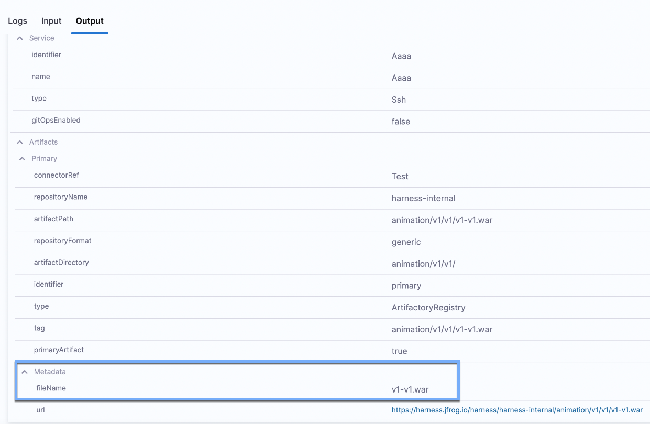Click the fileName field label
650x424 pixels.
(51, 388)
